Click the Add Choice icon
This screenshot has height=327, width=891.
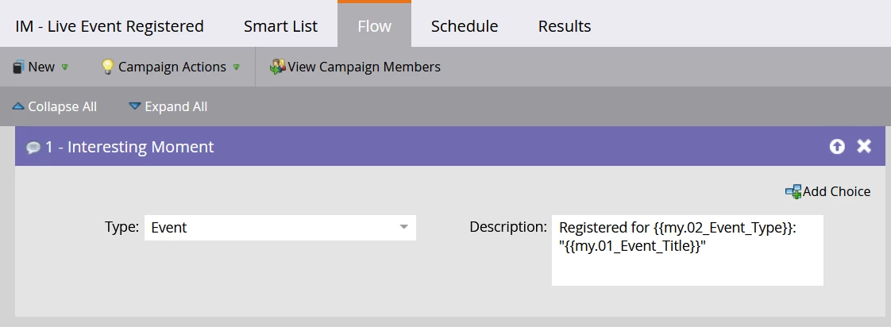tap(793, 191)
